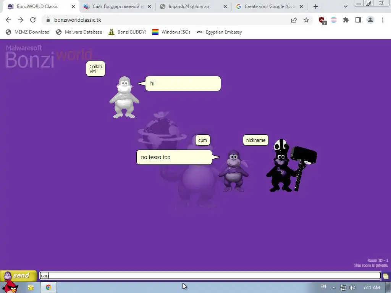Click the purple Bonzi named cum
The width and height of the screenshot is (391, 293).
233,171
